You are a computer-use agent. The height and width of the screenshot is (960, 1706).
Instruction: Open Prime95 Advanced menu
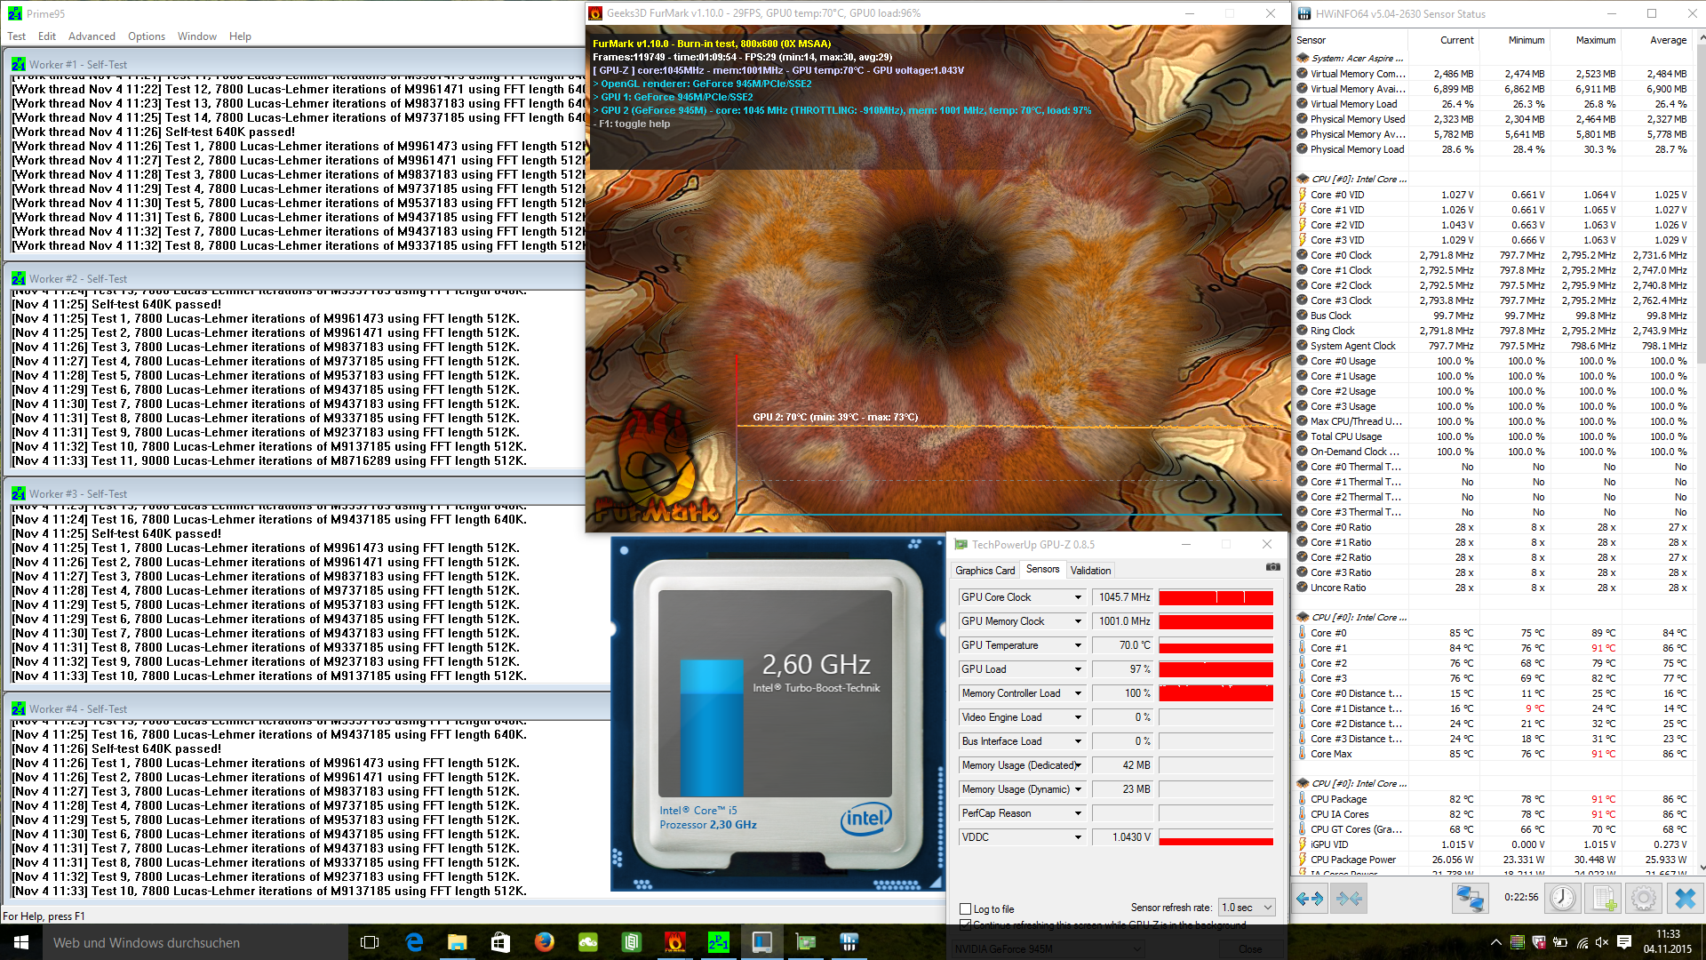(x=92, y=36)
